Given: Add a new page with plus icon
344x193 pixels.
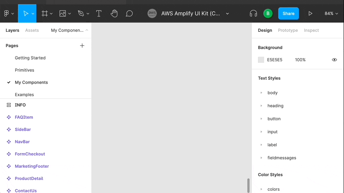Looking at the screenshot, I should (x=82, y=46).
